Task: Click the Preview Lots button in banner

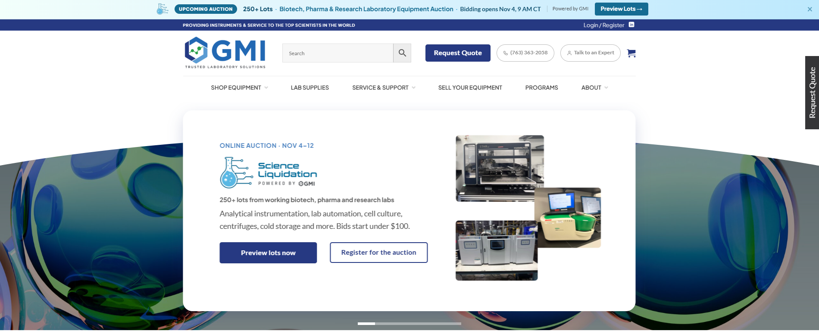Action: pos(621,9)
